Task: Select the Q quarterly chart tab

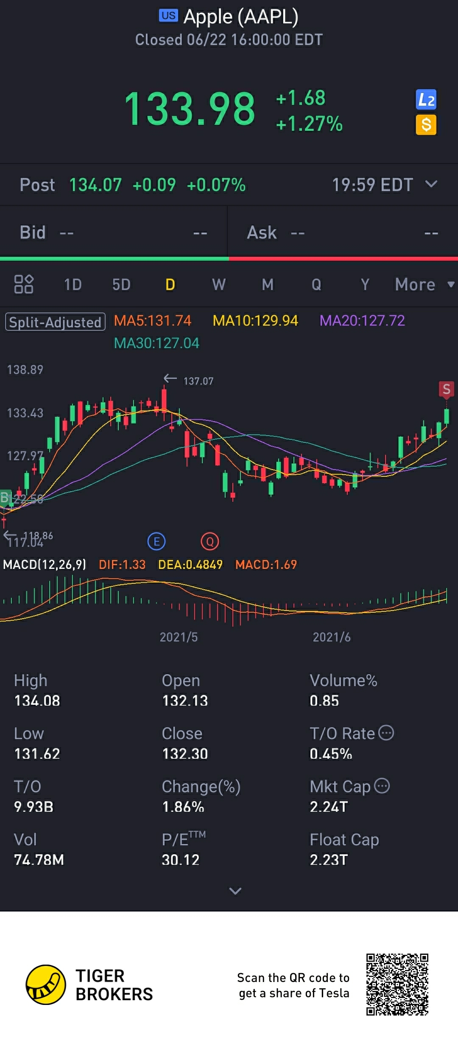Action: 316,284
